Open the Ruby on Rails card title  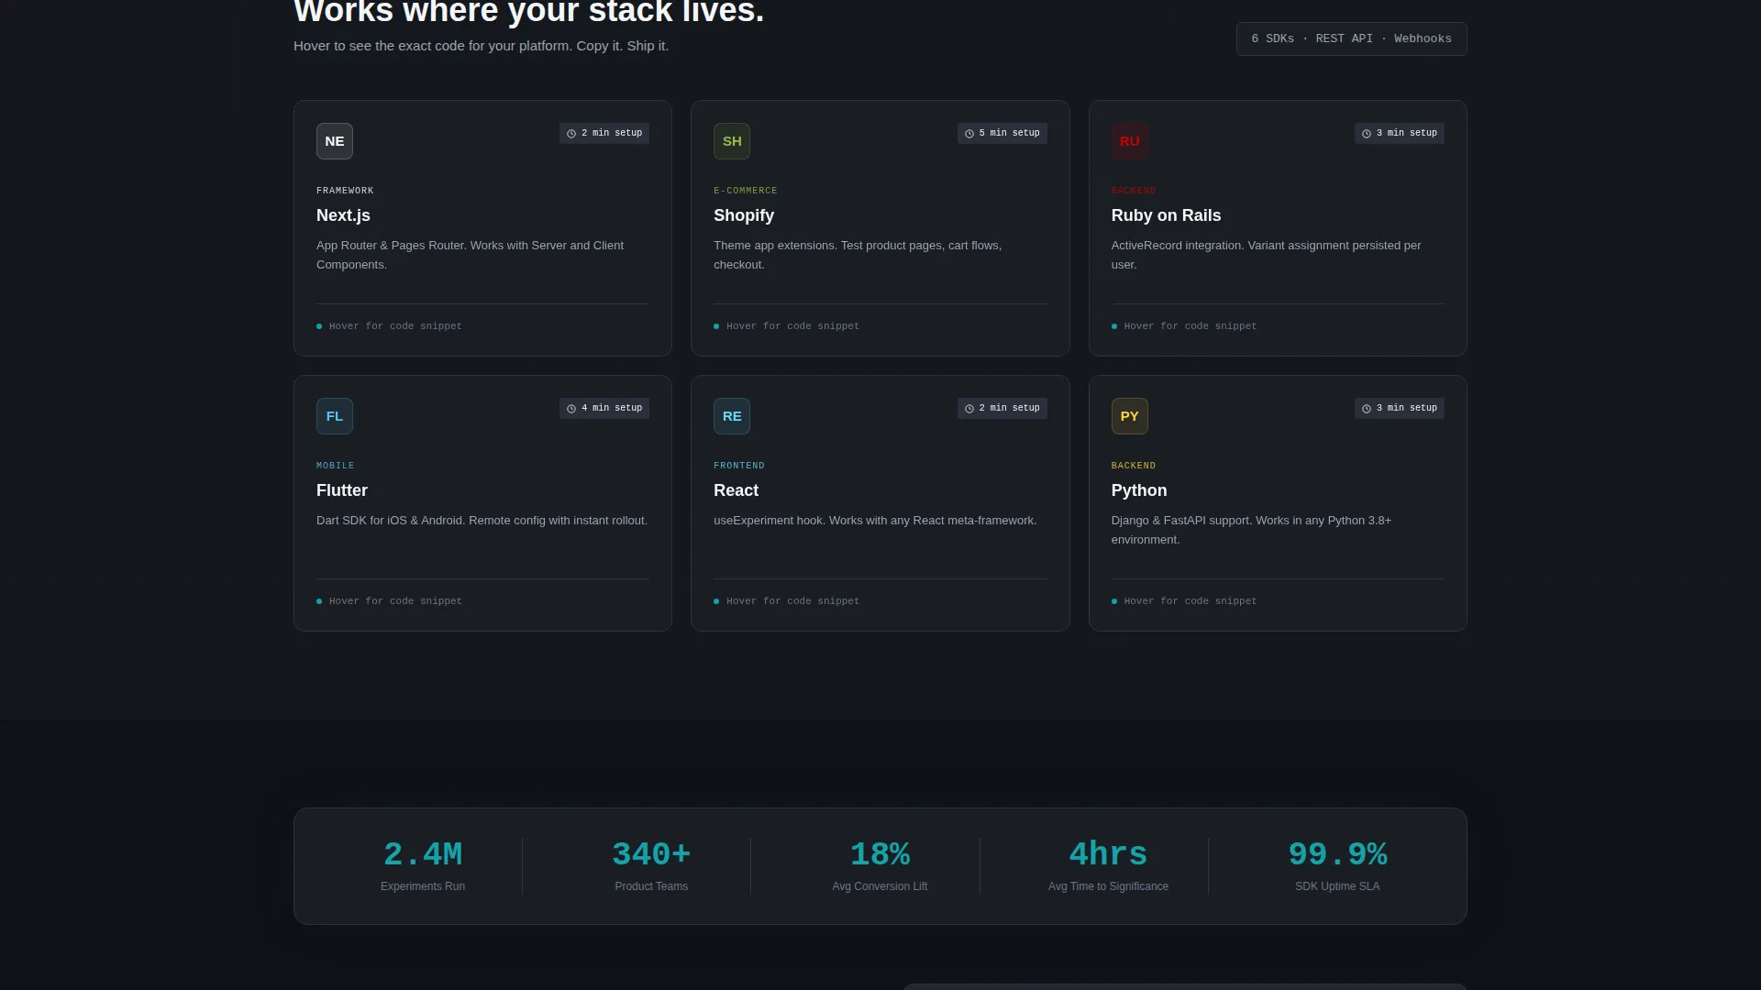pyautogui.click(x=1166, y=215)
